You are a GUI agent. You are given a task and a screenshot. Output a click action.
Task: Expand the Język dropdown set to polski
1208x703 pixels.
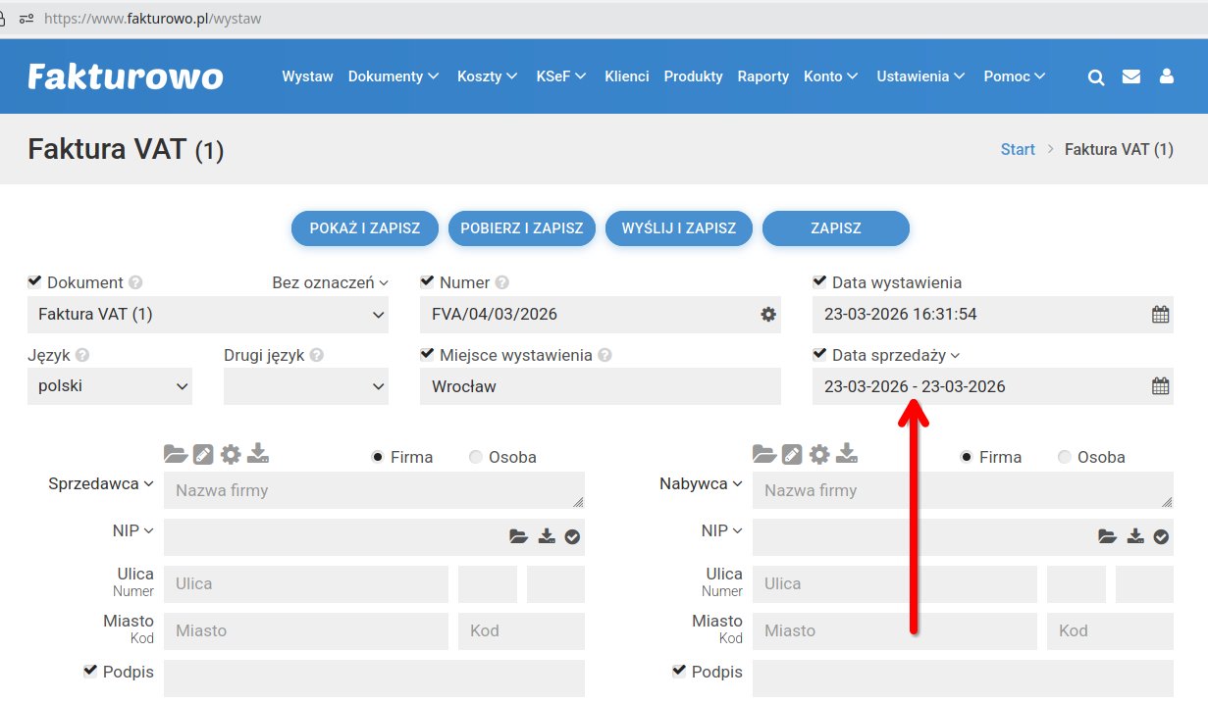tap(109, 386)
